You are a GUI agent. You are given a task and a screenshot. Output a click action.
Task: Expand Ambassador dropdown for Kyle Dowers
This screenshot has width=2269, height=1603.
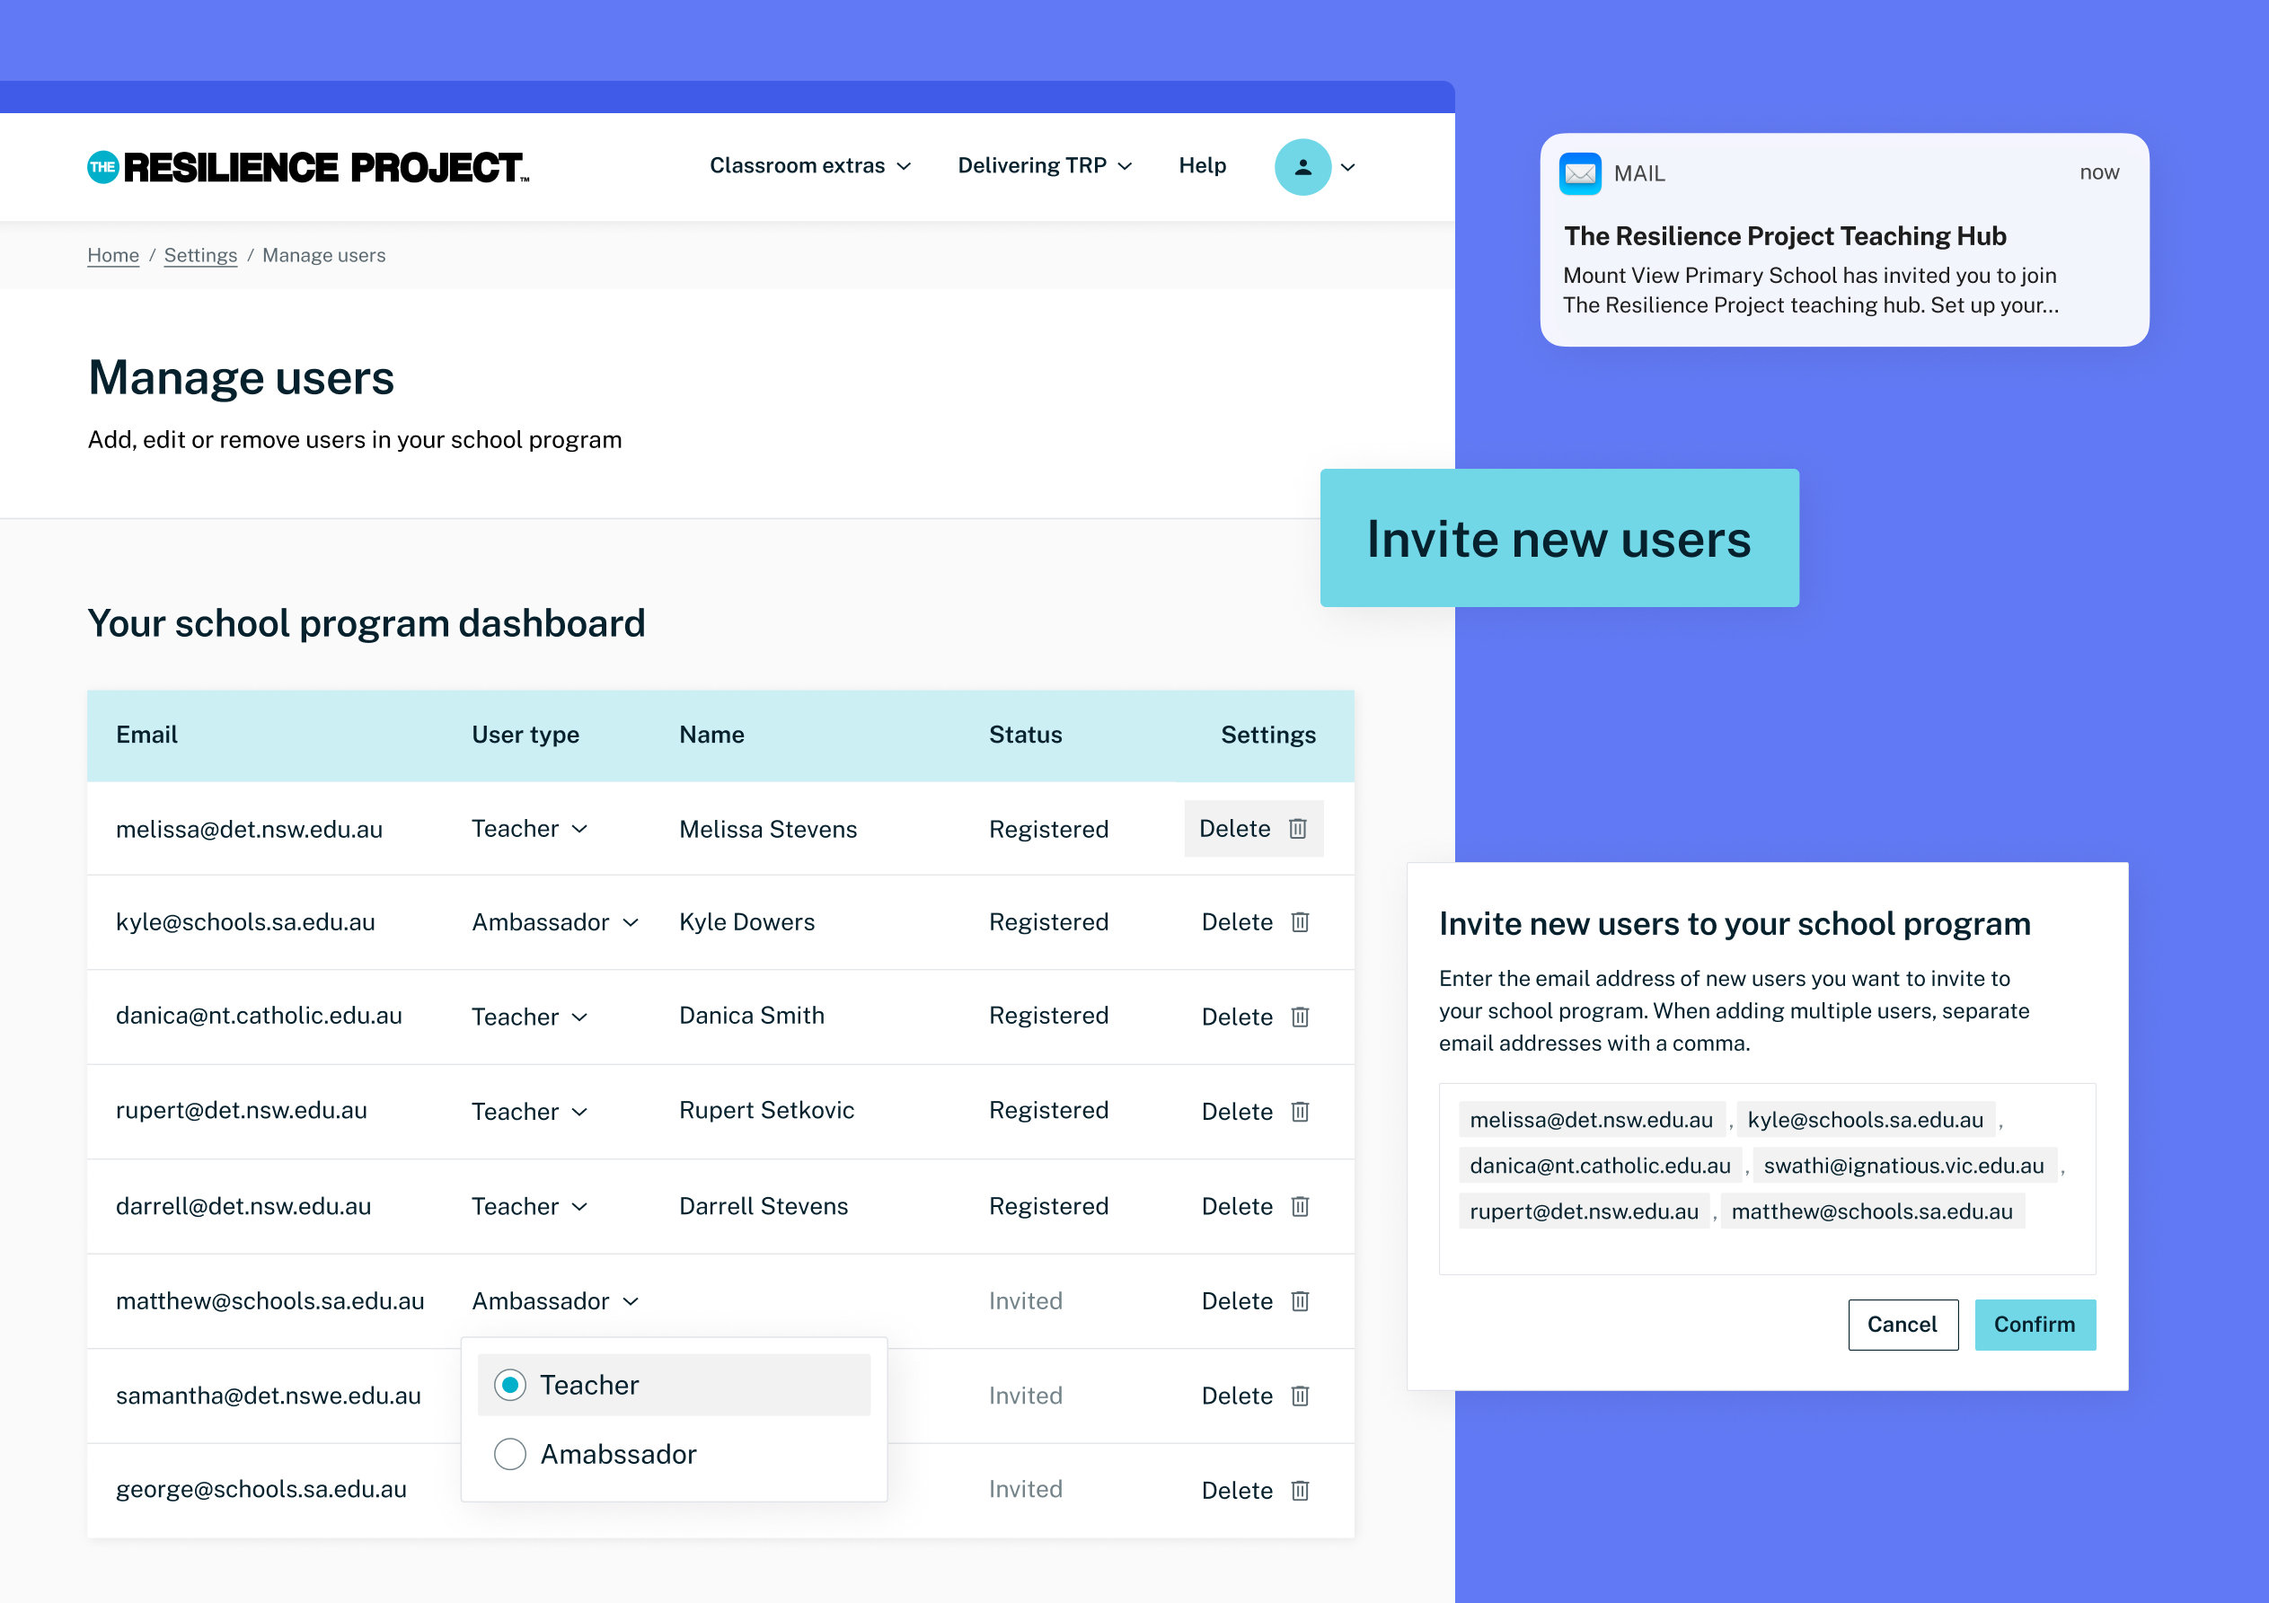(555, 922)
